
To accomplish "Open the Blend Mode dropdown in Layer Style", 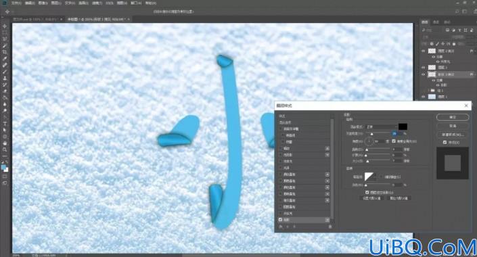I will click(x=382, y=126).
